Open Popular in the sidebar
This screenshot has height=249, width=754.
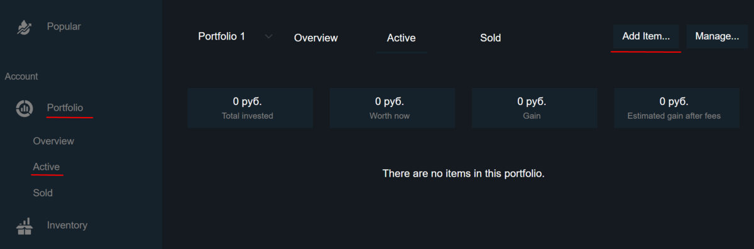63,26
